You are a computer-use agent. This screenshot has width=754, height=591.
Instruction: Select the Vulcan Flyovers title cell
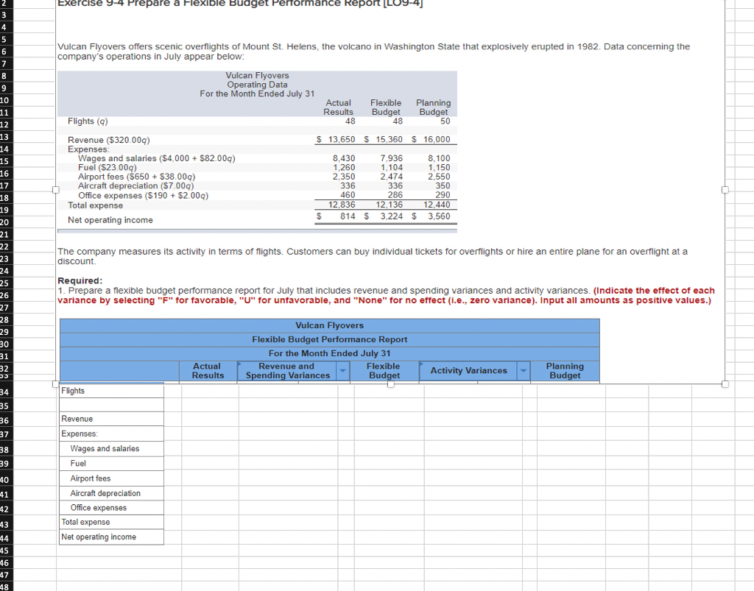click(x=329, y=325)
